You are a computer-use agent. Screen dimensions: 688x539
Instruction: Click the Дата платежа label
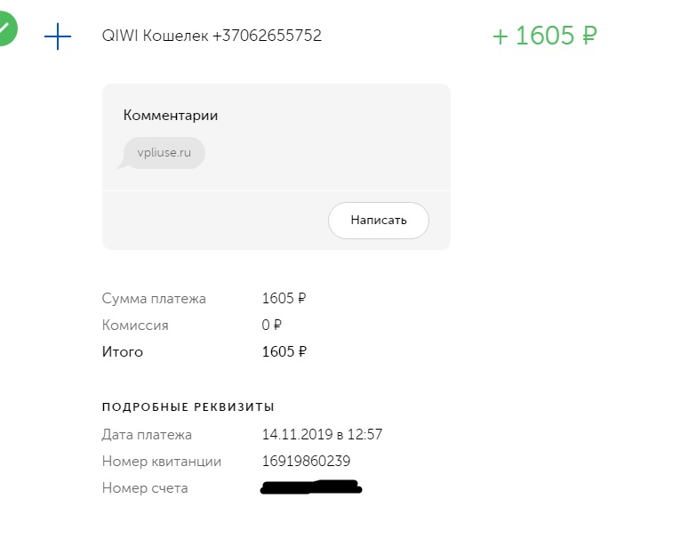147,435
